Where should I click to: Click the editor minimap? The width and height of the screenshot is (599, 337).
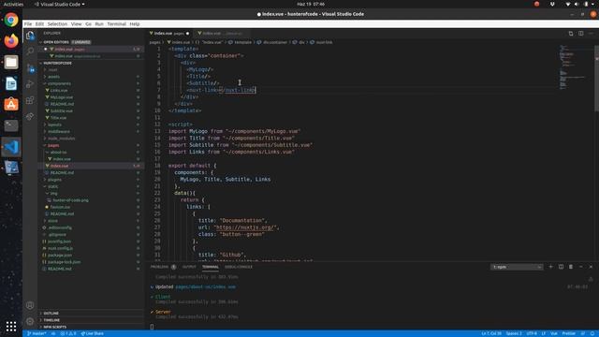[x=573, y=66]
